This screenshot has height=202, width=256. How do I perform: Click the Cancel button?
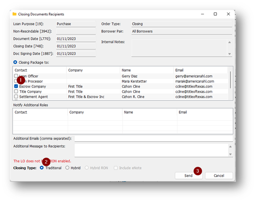219,175
